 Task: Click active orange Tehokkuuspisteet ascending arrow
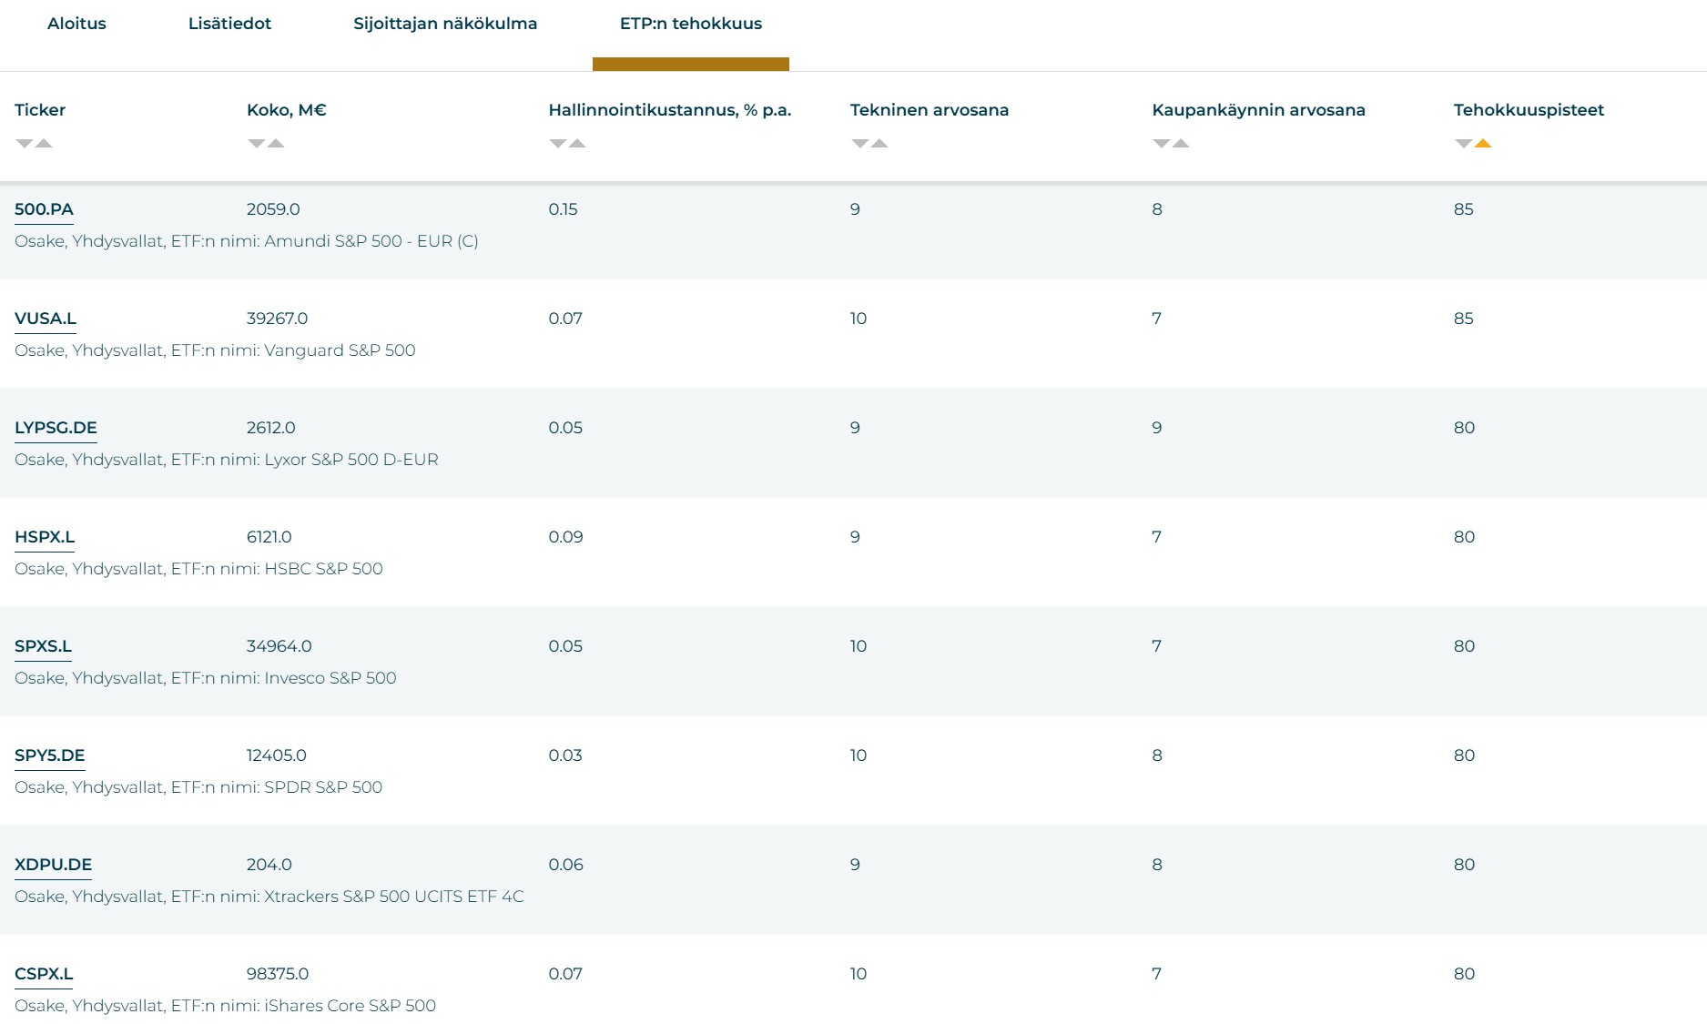(1483, 143)
